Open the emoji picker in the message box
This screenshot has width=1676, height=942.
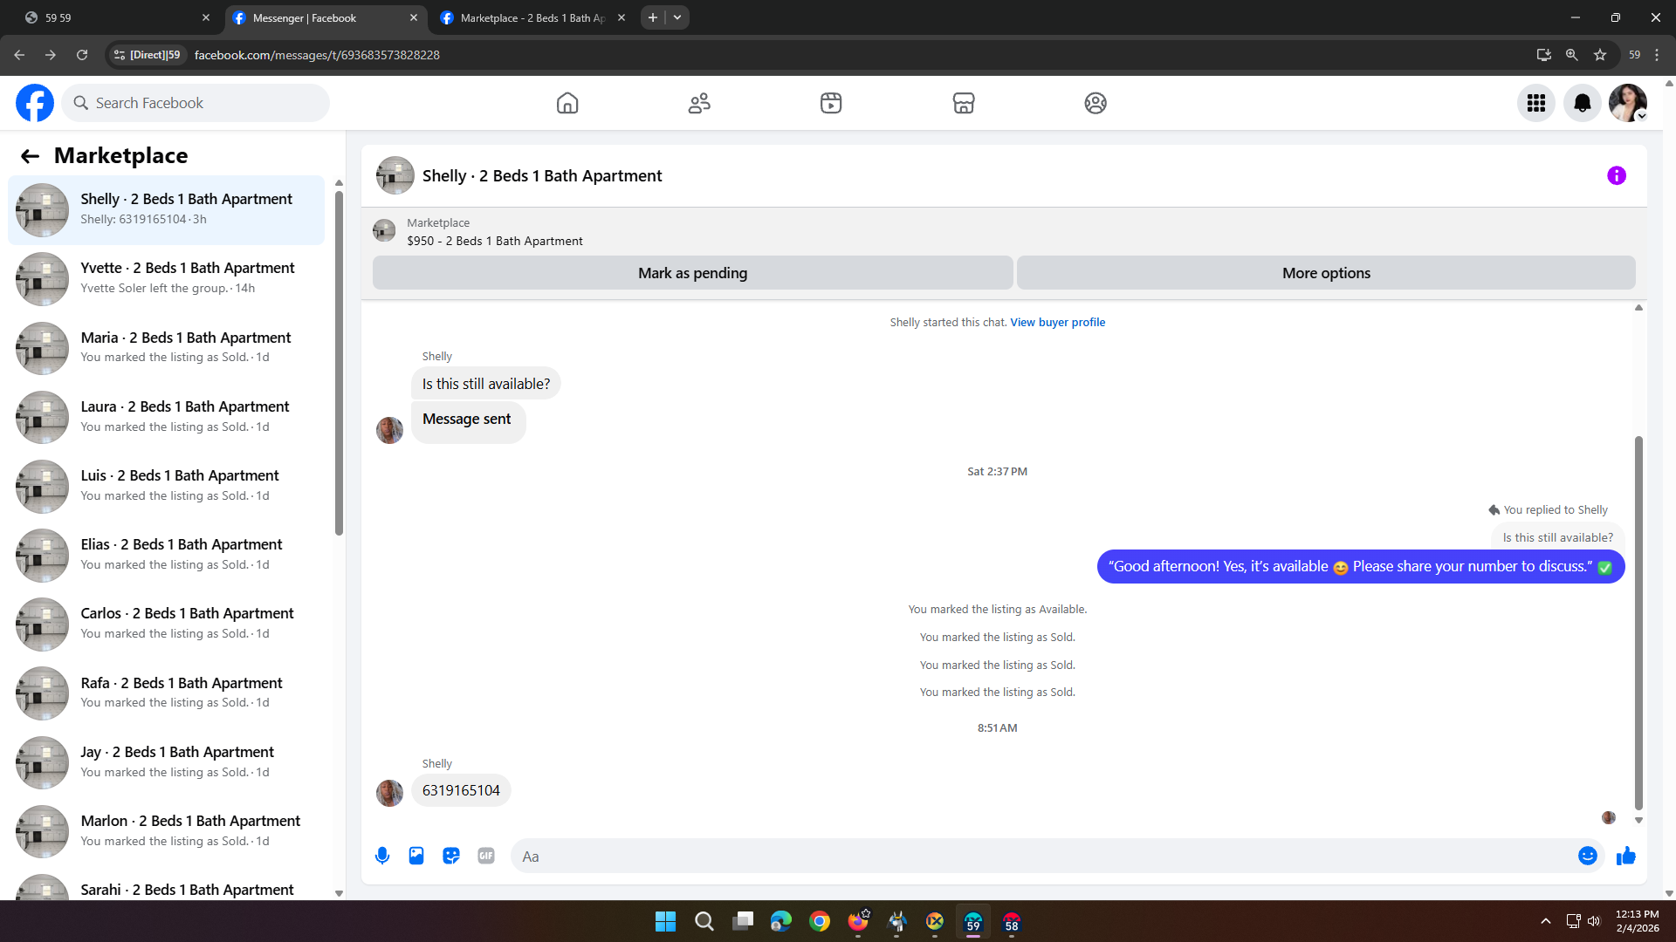pos(1587,856)
